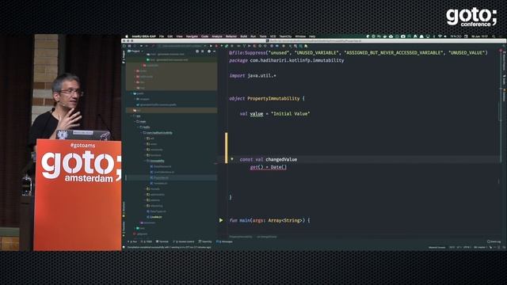Click the Spotlight search icon

pyautogui.click(x=494, y=36)
